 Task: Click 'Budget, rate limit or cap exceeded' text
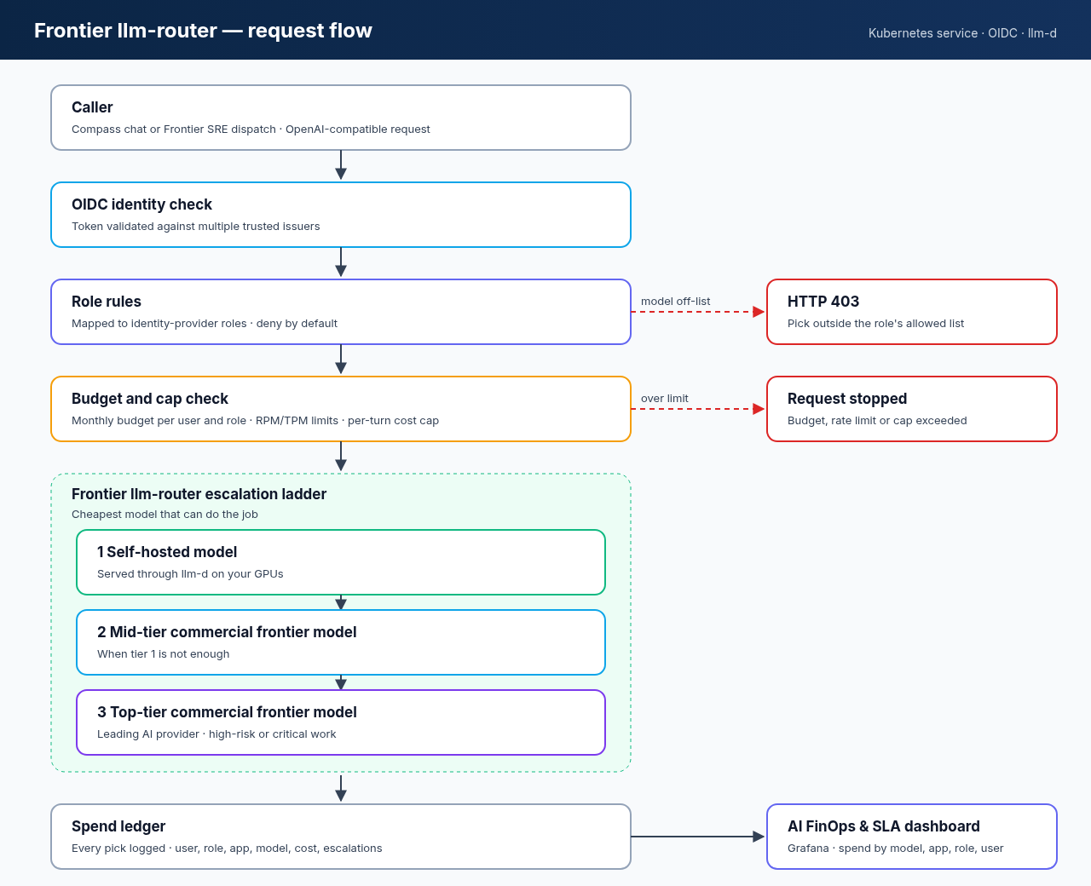pyautogui.click(x=877, y=421)
